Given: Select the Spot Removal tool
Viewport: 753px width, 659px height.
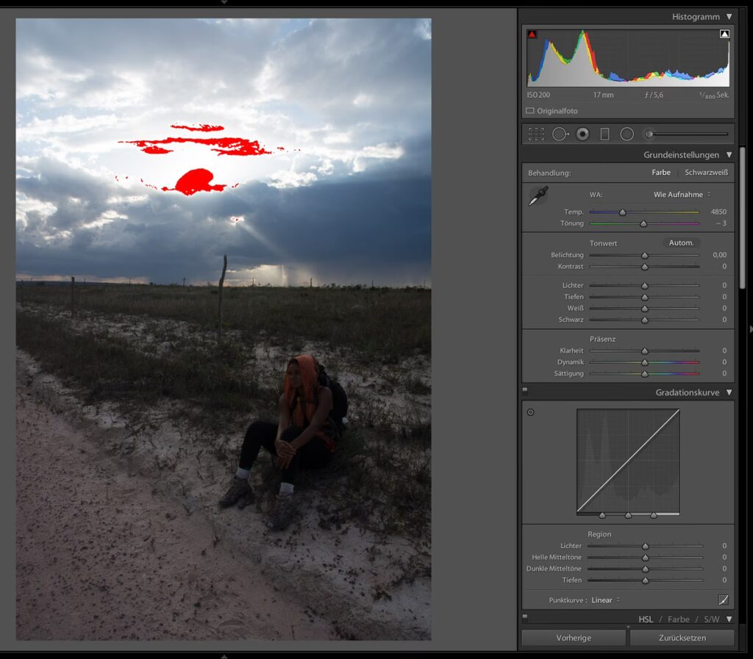Looking at the screenshot, I should click(x=560, y=134).
